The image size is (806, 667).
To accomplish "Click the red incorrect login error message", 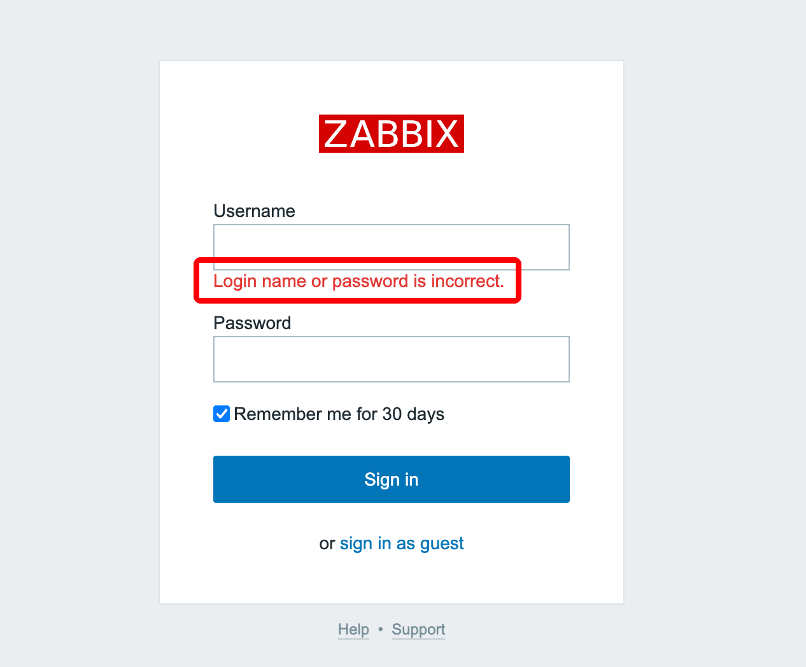I will (x=358, y=281).
